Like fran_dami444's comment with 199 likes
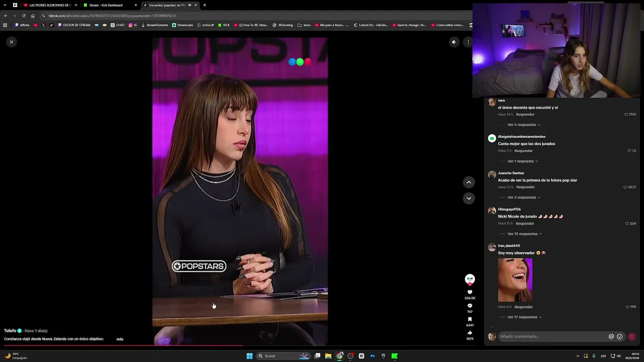Screen dimensions: 644x362 627,307
